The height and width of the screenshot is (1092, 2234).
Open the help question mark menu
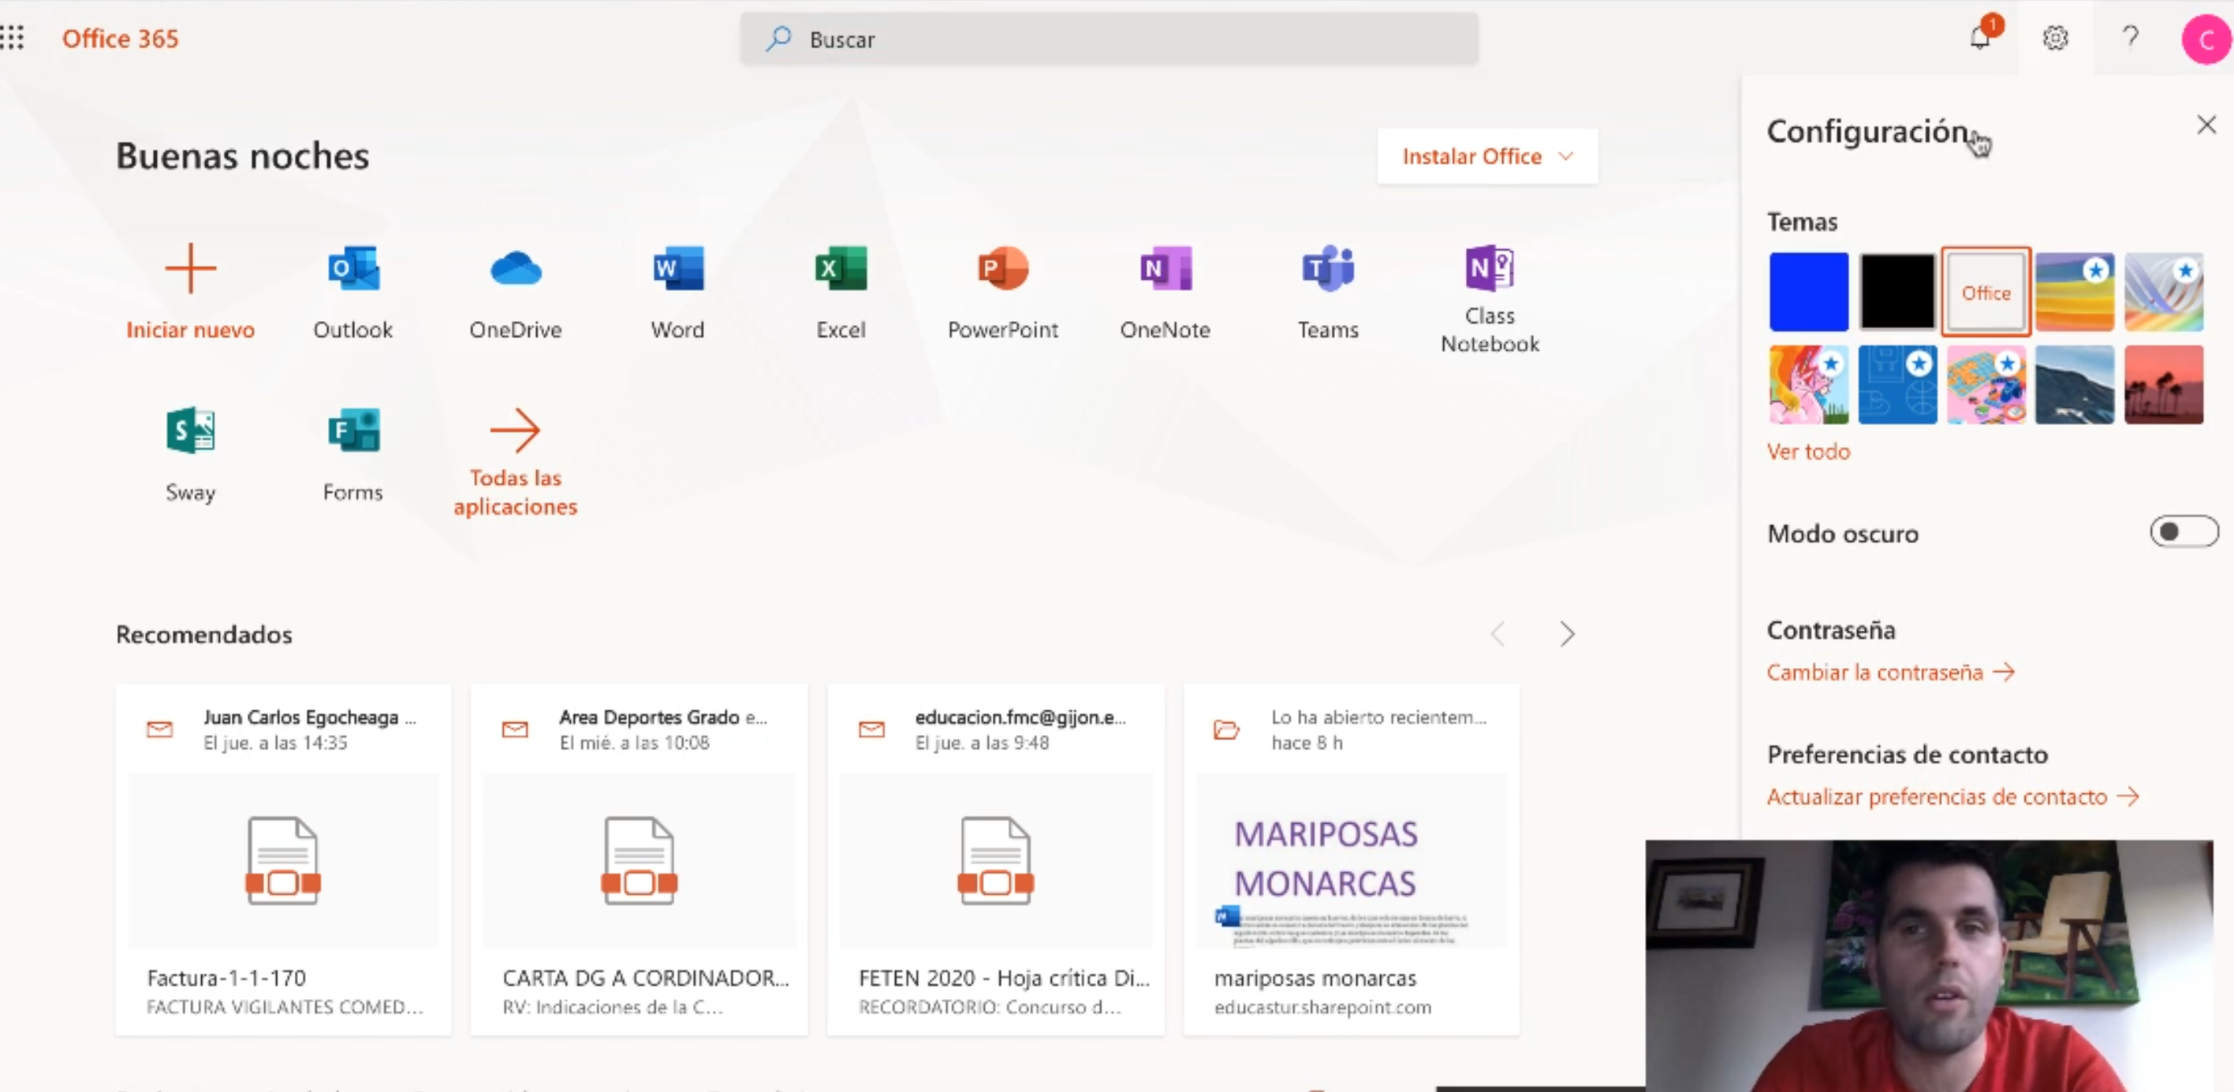2130,38
